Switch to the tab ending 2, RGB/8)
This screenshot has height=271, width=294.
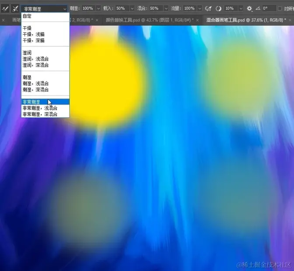tap(81, 20)
